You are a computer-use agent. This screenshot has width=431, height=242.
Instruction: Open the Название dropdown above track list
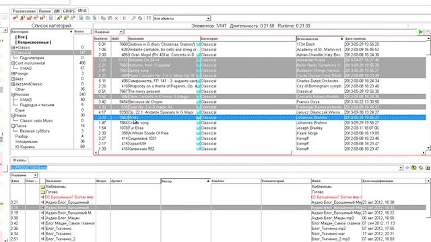(121, 32)
